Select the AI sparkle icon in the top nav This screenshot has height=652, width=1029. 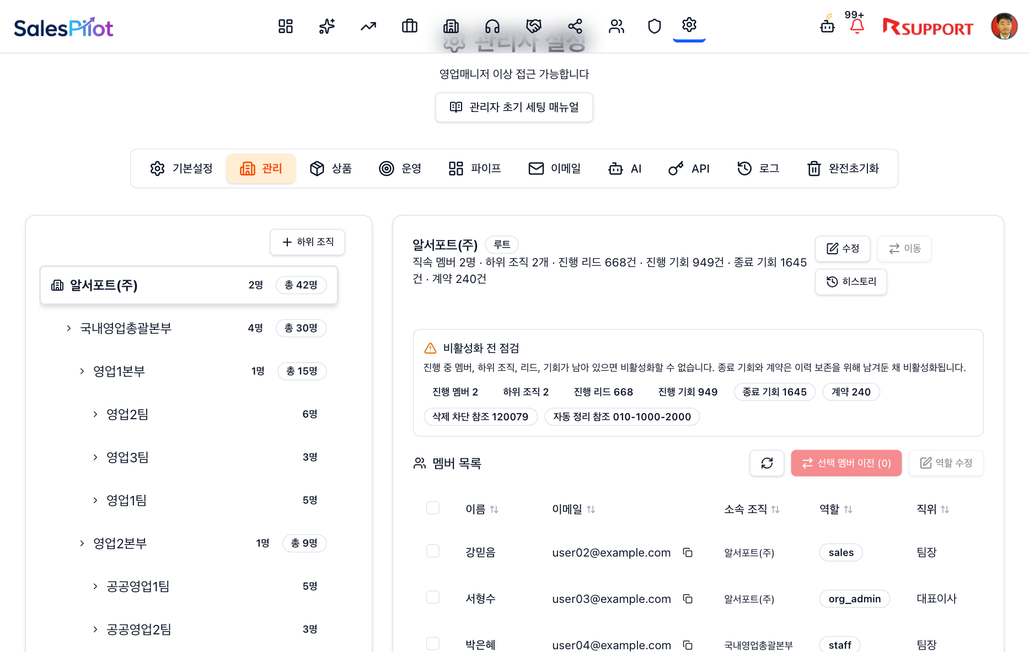[326, 26]
